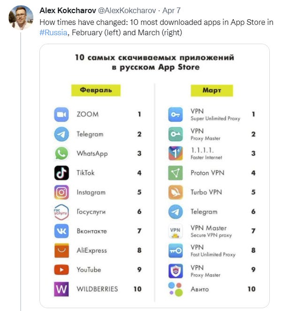The height and width of the screenshot is (311, 282).
Task: Click the Авито colored dots icon
Action: (x=175, y=289)
